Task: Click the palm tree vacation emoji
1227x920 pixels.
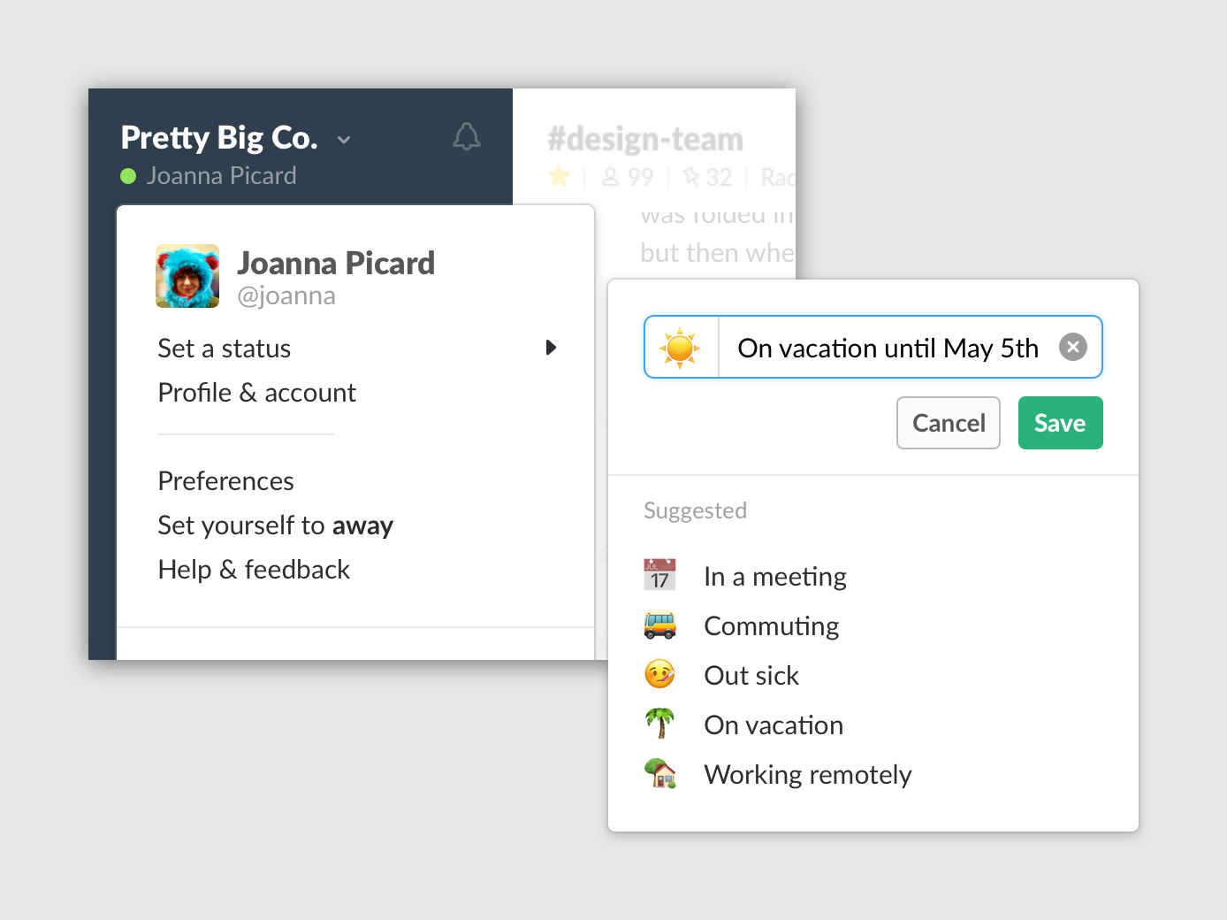Action: pyautogui.click(x=659, y=724)
